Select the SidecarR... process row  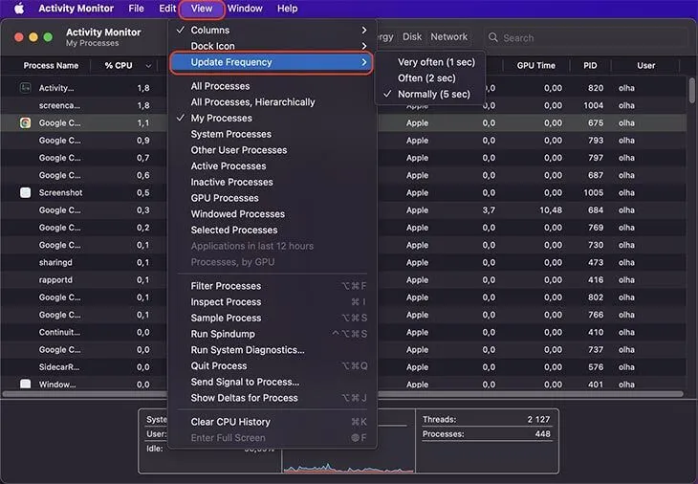pyautogui.click(x=342, y=367)
